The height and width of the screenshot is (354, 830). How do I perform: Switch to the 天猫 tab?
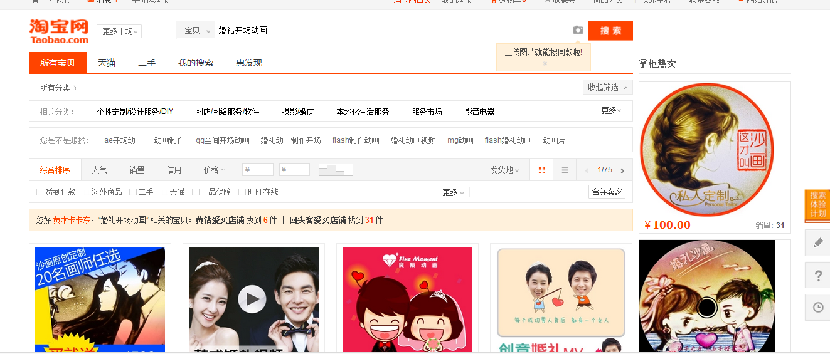107,63
